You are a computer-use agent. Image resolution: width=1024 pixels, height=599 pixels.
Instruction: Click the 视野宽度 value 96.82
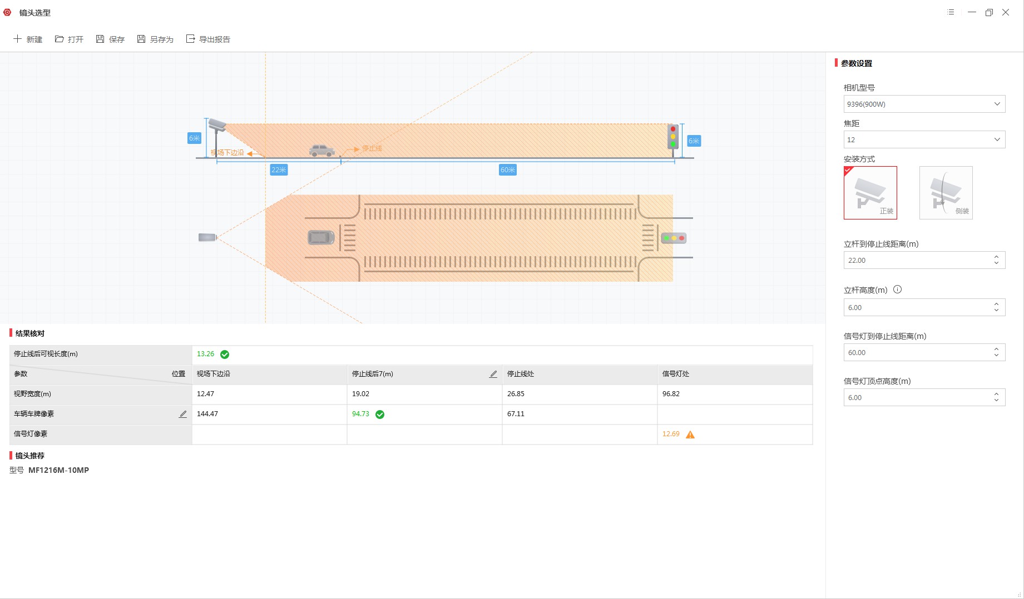tap(671, 393)
